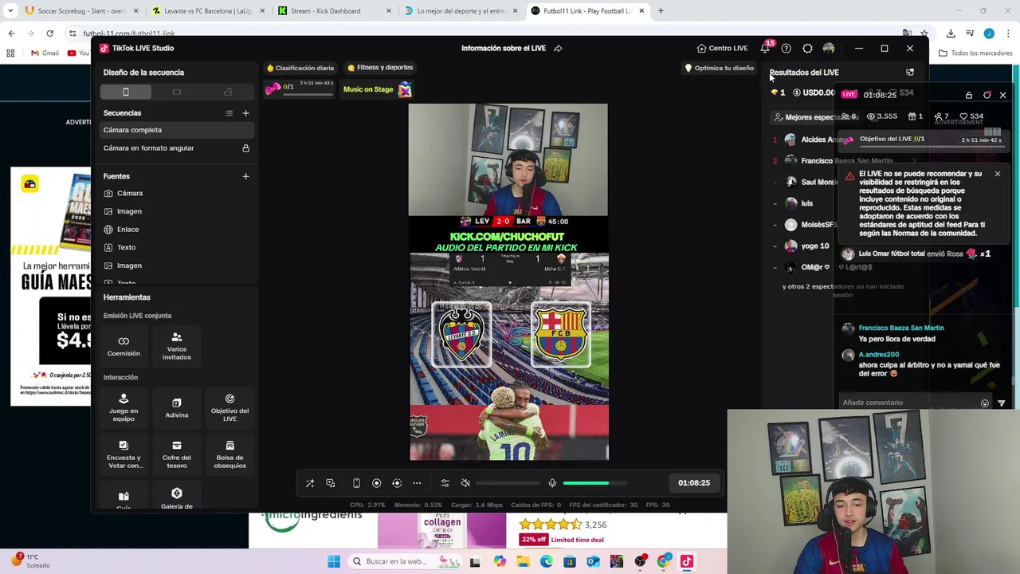Screen dimensions: 1020x574
Task: Open Gmail bookmark in Chrome
Action: [x=45, y=53]
